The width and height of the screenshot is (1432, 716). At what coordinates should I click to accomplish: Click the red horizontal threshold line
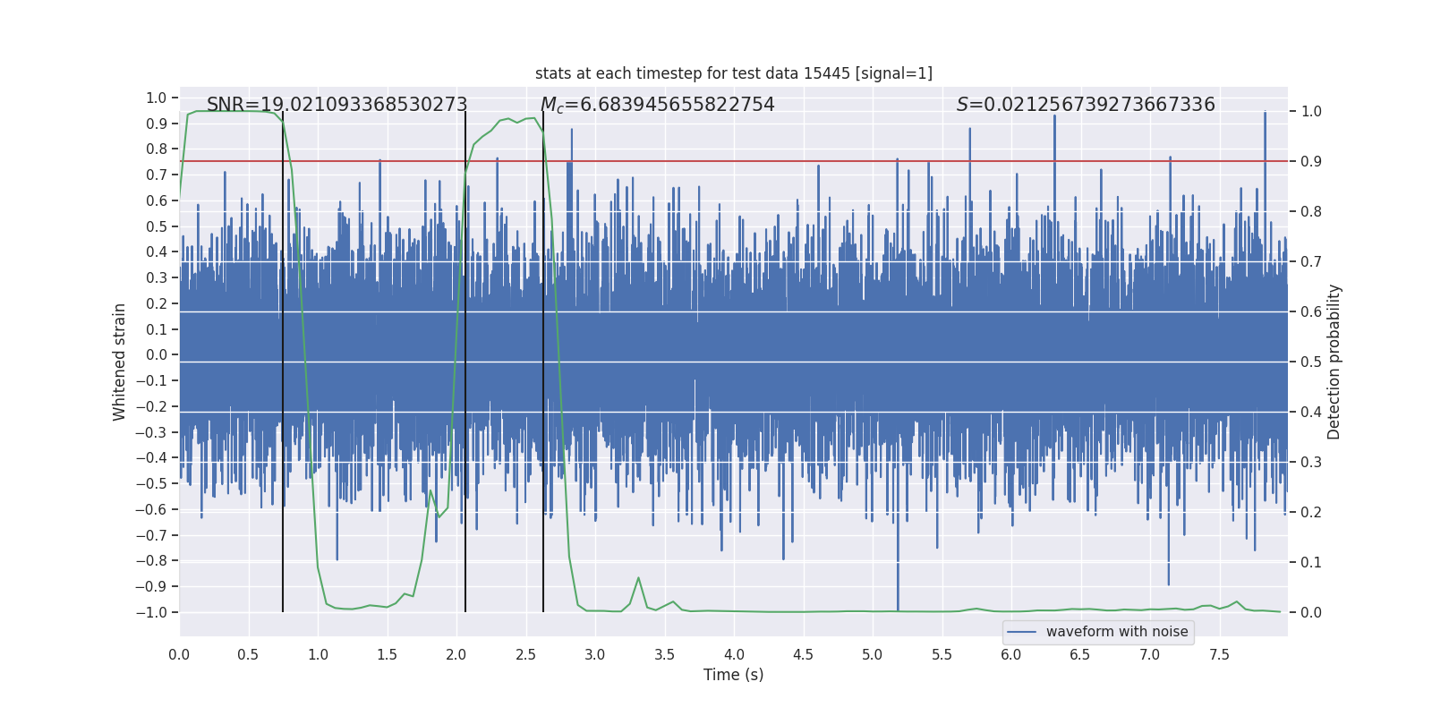click(734, 161)
